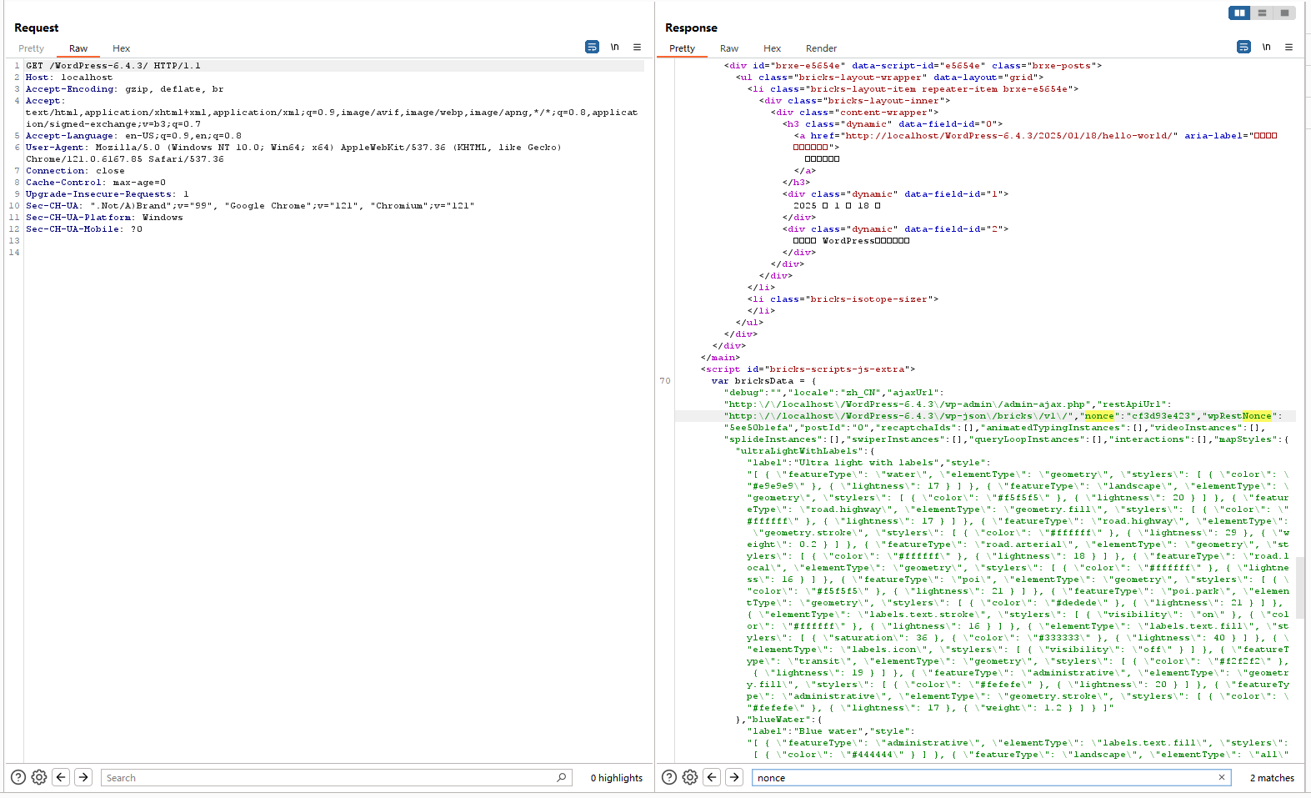Toggle Response message wrap/format button

click(1243, 48)
